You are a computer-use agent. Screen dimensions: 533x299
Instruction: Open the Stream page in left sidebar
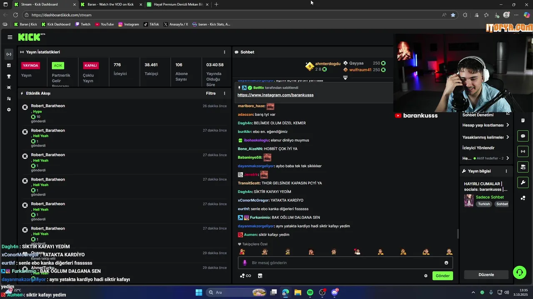coord(9,54)
